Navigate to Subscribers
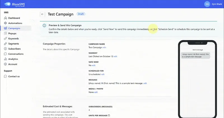Screen dimensions: 224x118 [15, 49]
